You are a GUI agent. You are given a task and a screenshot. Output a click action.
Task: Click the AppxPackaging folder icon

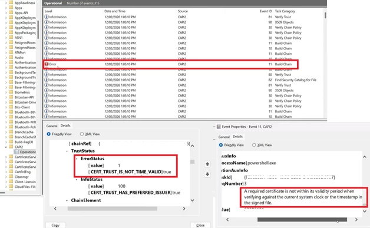point(11,32)
